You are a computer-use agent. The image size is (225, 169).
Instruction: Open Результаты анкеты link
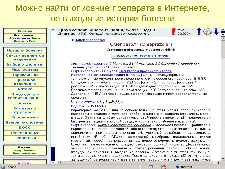click(154, 56)
